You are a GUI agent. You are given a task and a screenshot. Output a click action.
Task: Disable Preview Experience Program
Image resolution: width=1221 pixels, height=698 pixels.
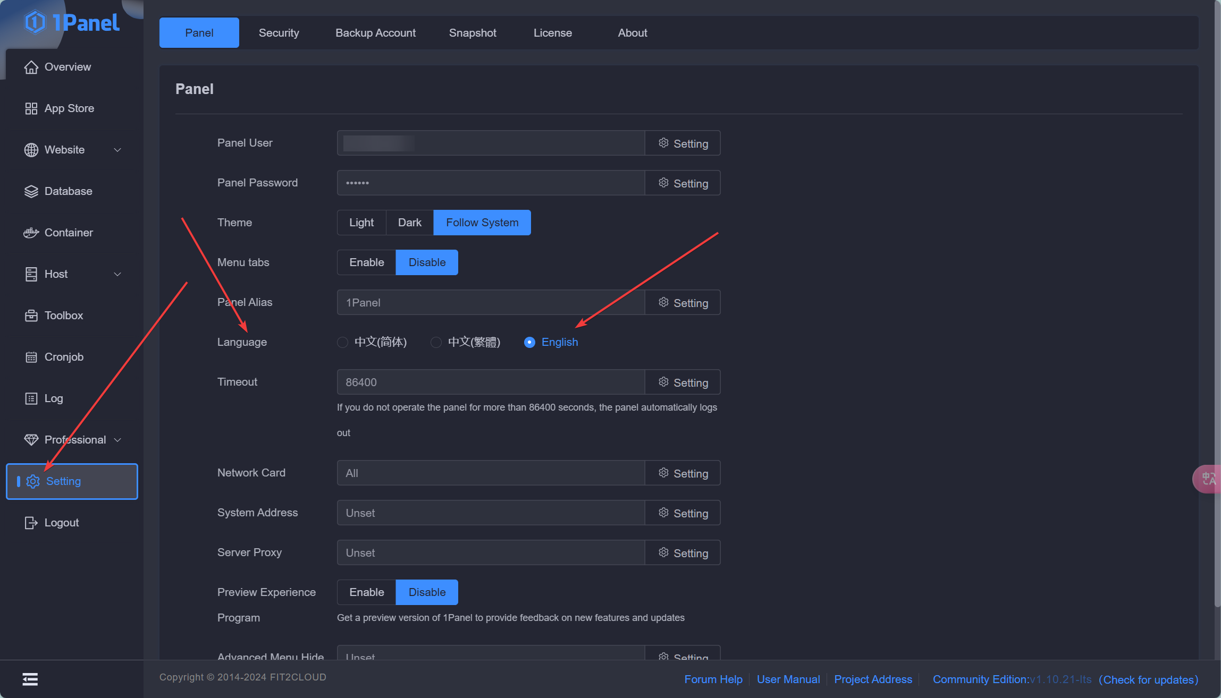(x=427, y=592)
